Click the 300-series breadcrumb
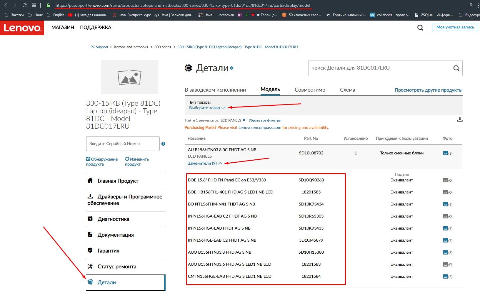This screenshot has width=480, height=293. click(163, 47)
